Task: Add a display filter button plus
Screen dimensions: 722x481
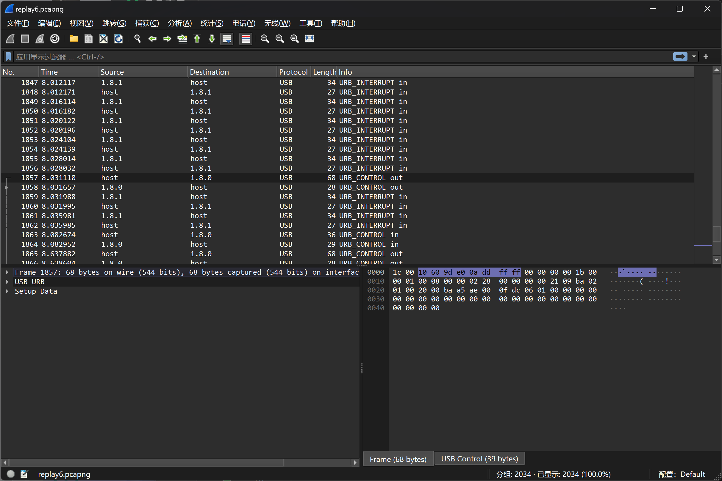Action: tap(706, 57)
